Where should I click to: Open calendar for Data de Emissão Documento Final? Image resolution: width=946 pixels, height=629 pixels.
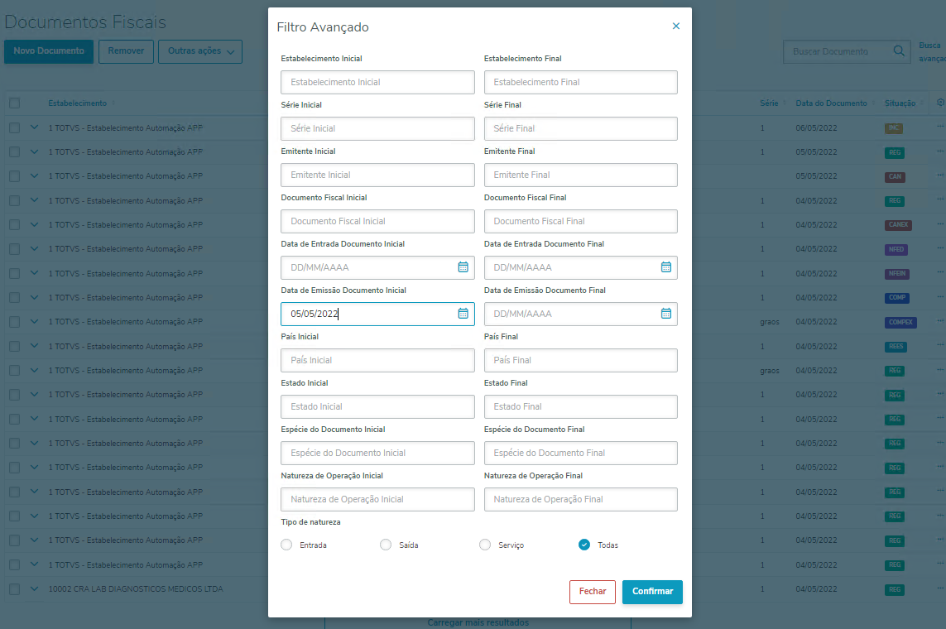(x=666, y=314)
